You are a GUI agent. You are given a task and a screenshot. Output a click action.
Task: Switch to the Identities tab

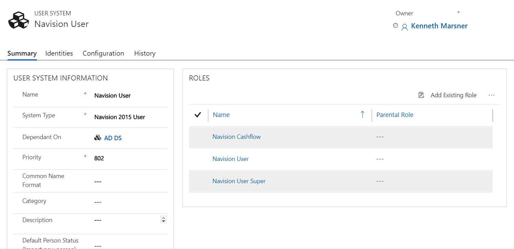(x=59, y=53)
